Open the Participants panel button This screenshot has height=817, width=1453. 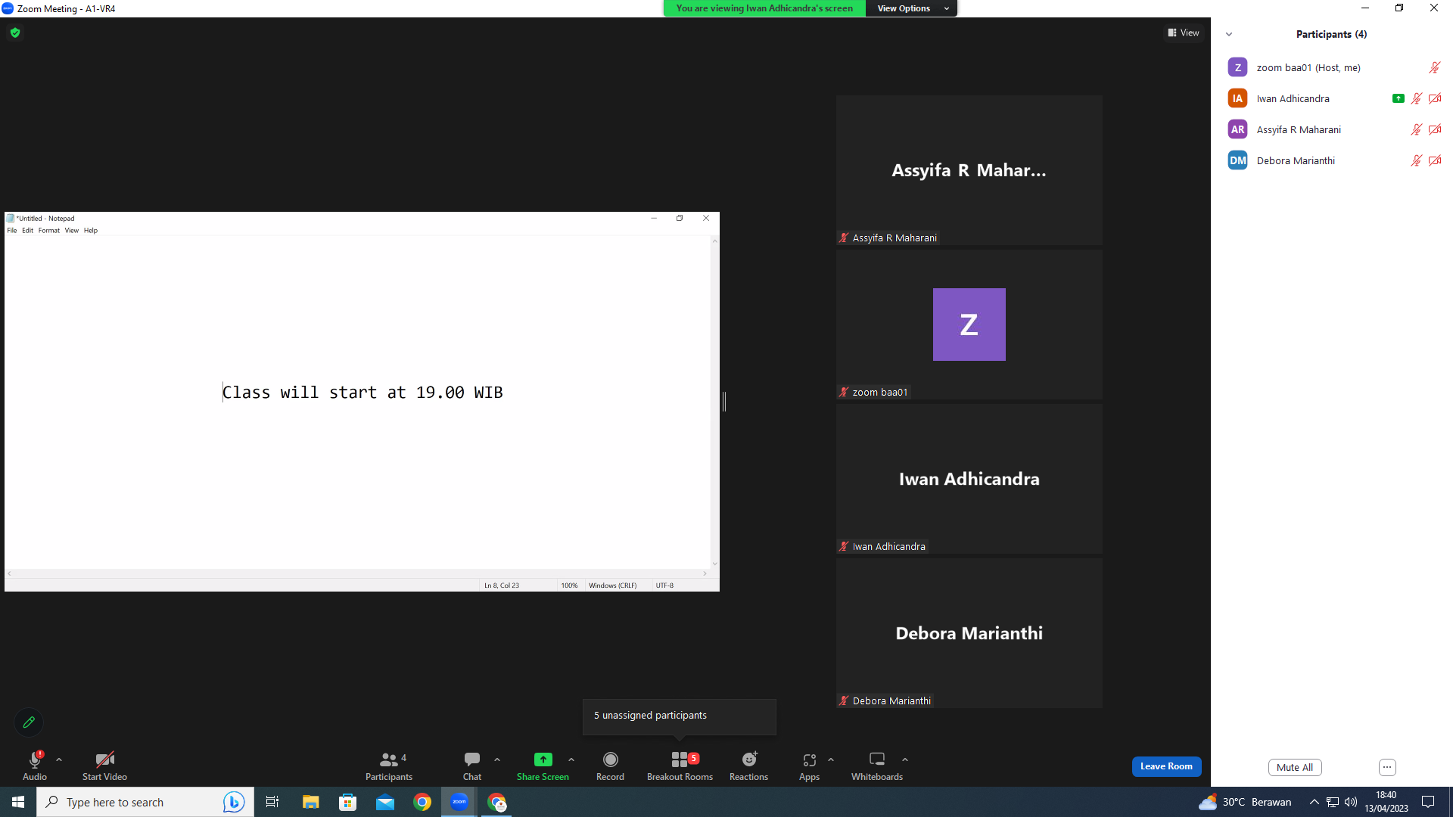click(389, 766)
